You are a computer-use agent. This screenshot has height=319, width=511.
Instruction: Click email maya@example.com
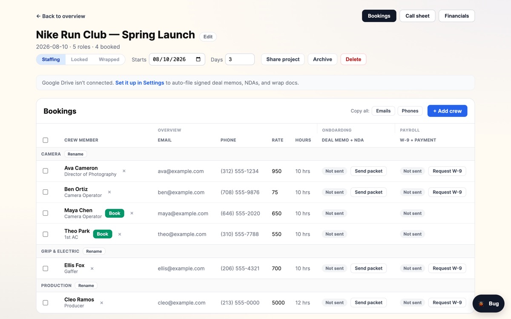183,214
